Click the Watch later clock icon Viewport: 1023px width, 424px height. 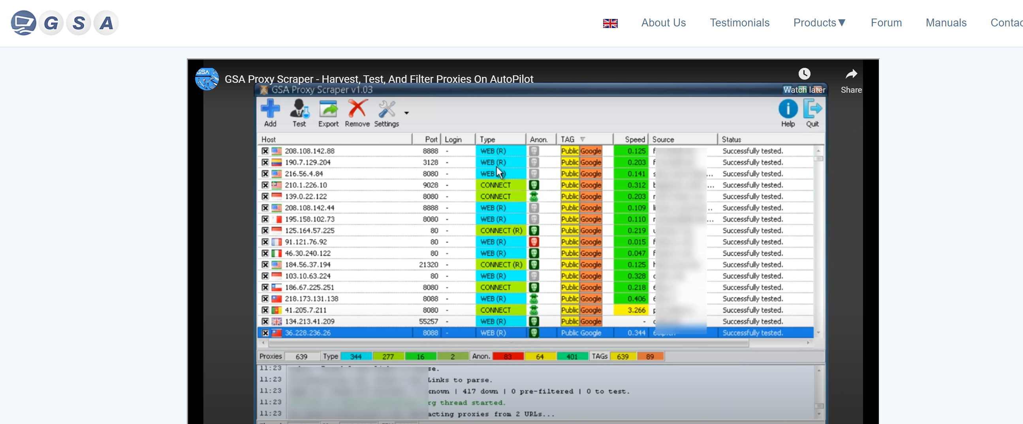(x=804, y=74)
